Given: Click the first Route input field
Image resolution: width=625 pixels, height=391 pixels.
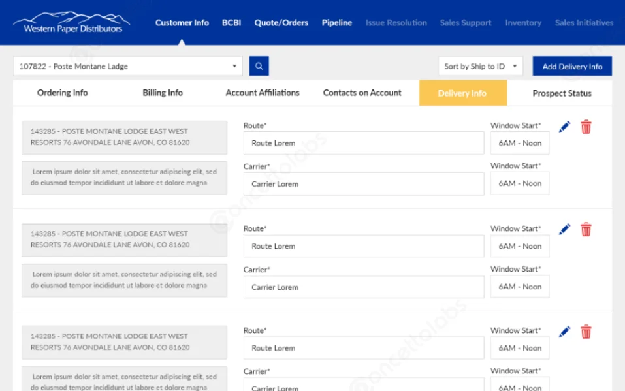Looking at the screenshot, I should 364,143.
